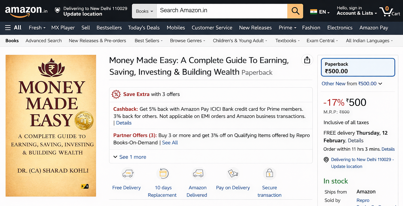
Task: Click the Cashback Details link
Action: click(x=124, y=123)
